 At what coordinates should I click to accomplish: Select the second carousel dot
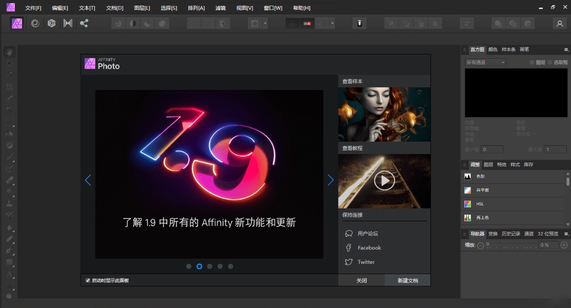pyautogui.click(x=199, y=266)
